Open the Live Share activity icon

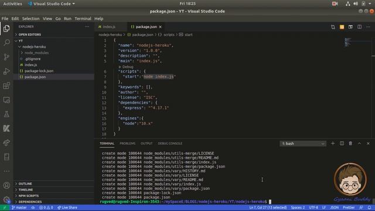coord(6,142)
